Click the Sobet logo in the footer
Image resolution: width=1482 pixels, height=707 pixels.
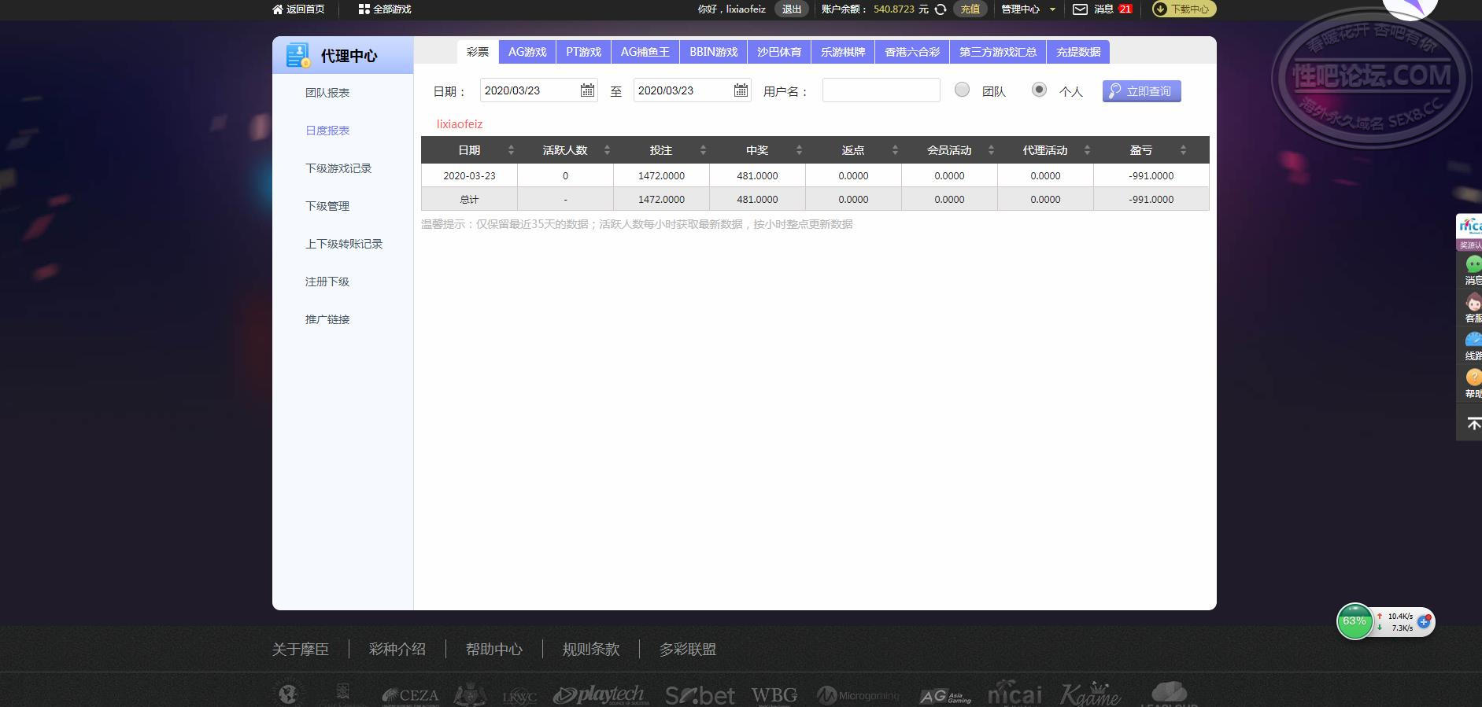[x=700, y=695]
